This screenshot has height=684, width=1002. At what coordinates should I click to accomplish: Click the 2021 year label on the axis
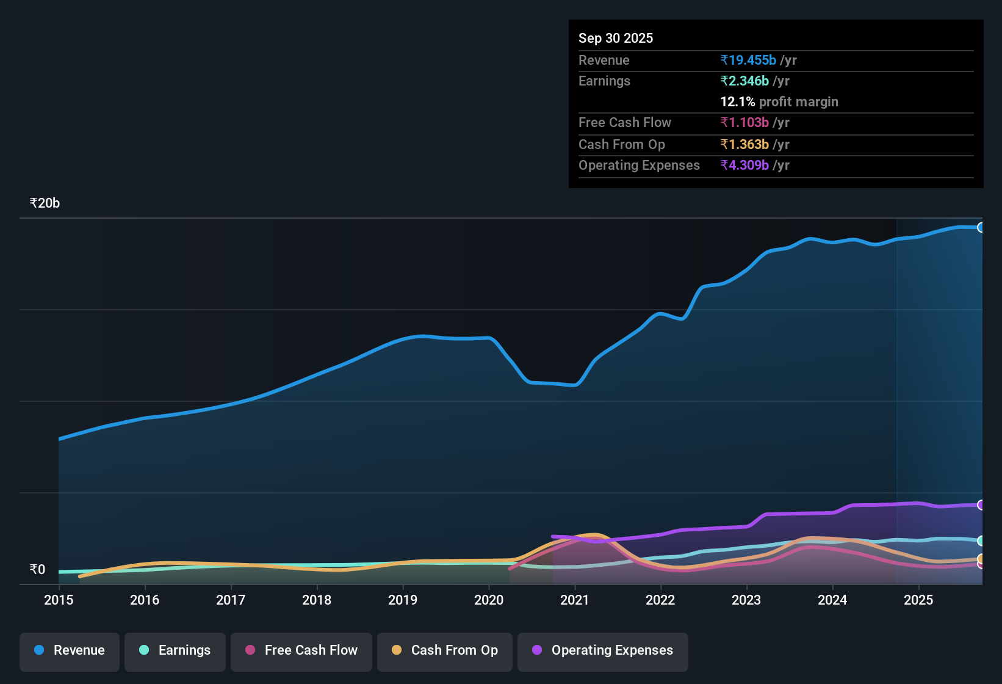coord(574,600)
